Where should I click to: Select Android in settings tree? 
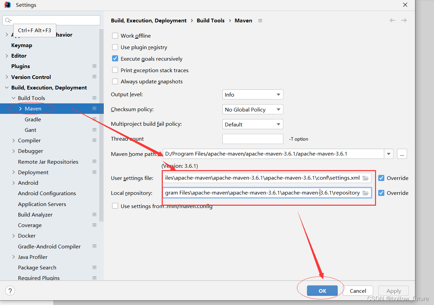coord(28,183)
